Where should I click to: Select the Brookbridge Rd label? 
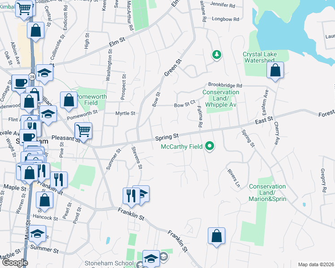tap(225, 85)
